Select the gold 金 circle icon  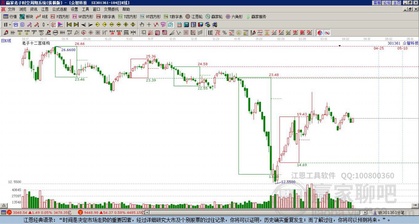pyautogui.click(x=239, y=33)
